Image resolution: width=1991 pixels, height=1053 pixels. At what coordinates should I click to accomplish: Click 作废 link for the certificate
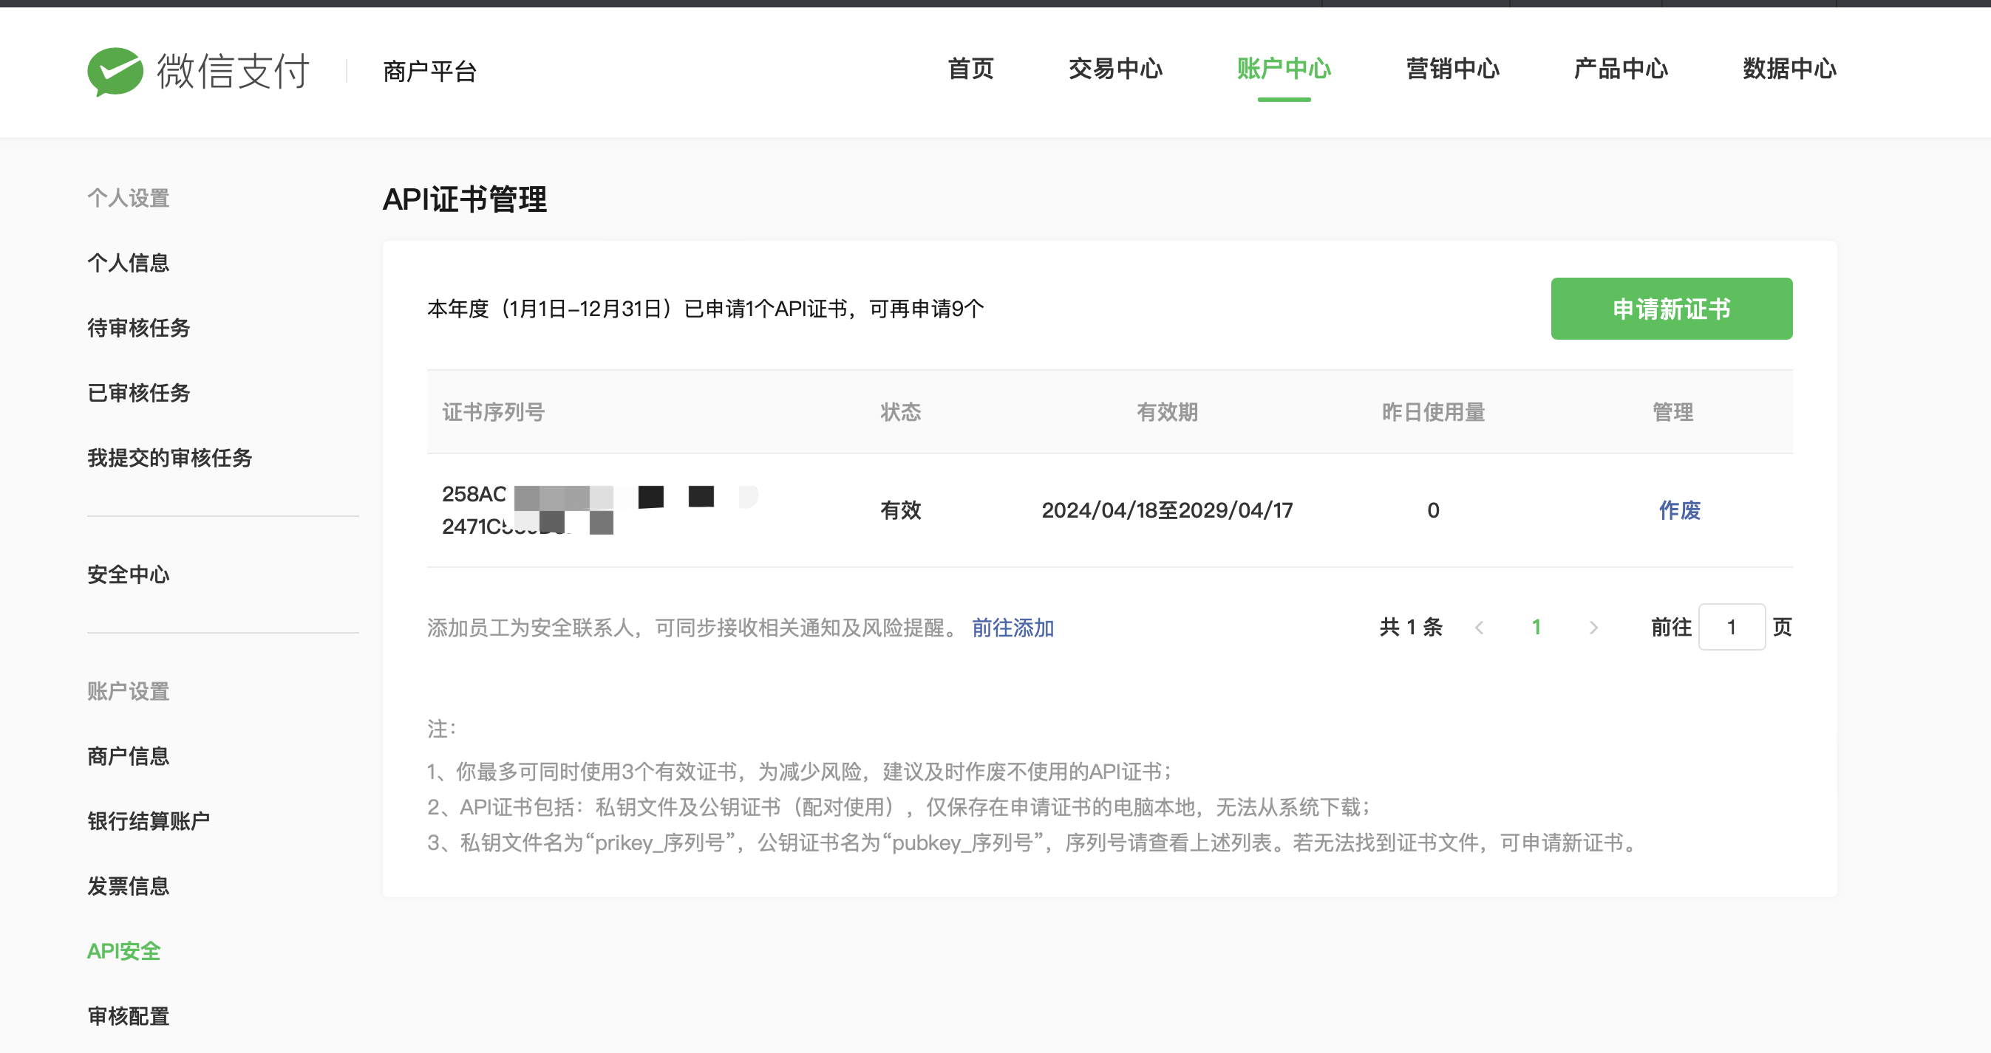point(1680,510)
